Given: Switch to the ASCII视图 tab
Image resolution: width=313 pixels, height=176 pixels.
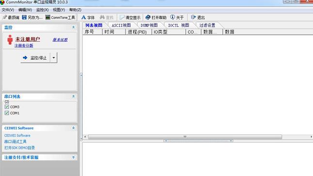Looking at the screenshot, I should pos(121,25).
